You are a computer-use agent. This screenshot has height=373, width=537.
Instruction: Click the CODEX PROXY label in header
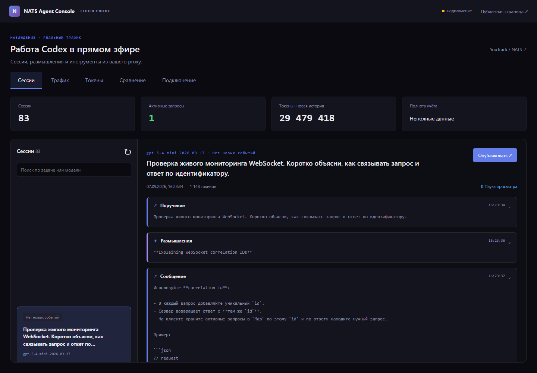tap(95, 11)
